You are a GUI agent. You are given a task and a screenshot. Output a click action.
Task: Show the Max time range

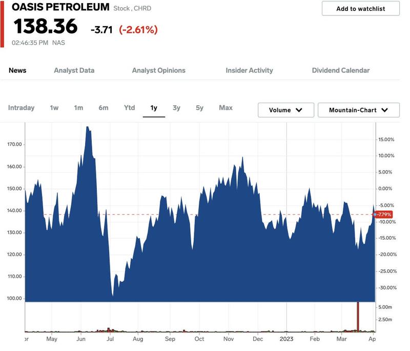(225, 108)
